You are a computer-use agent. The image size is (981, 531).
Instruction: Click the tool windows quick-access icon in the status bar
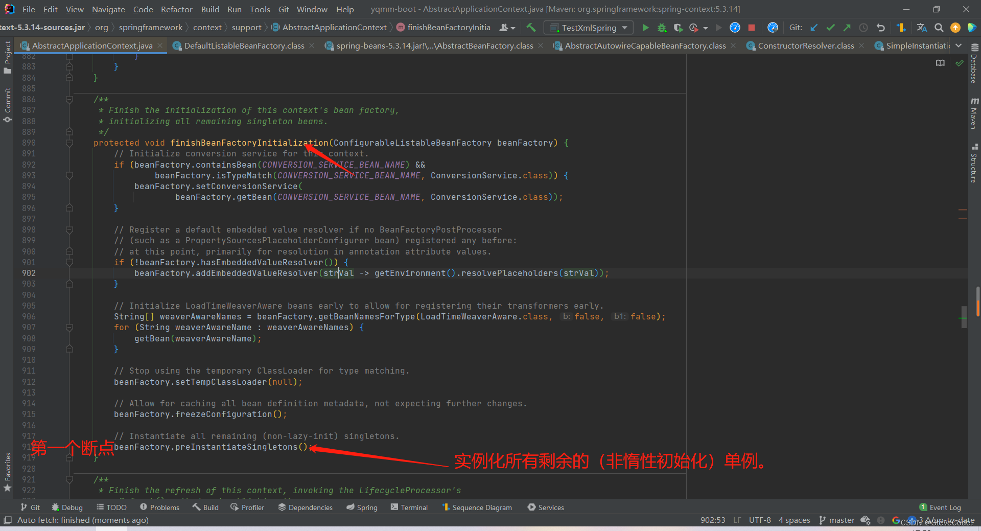pos(7,520)
